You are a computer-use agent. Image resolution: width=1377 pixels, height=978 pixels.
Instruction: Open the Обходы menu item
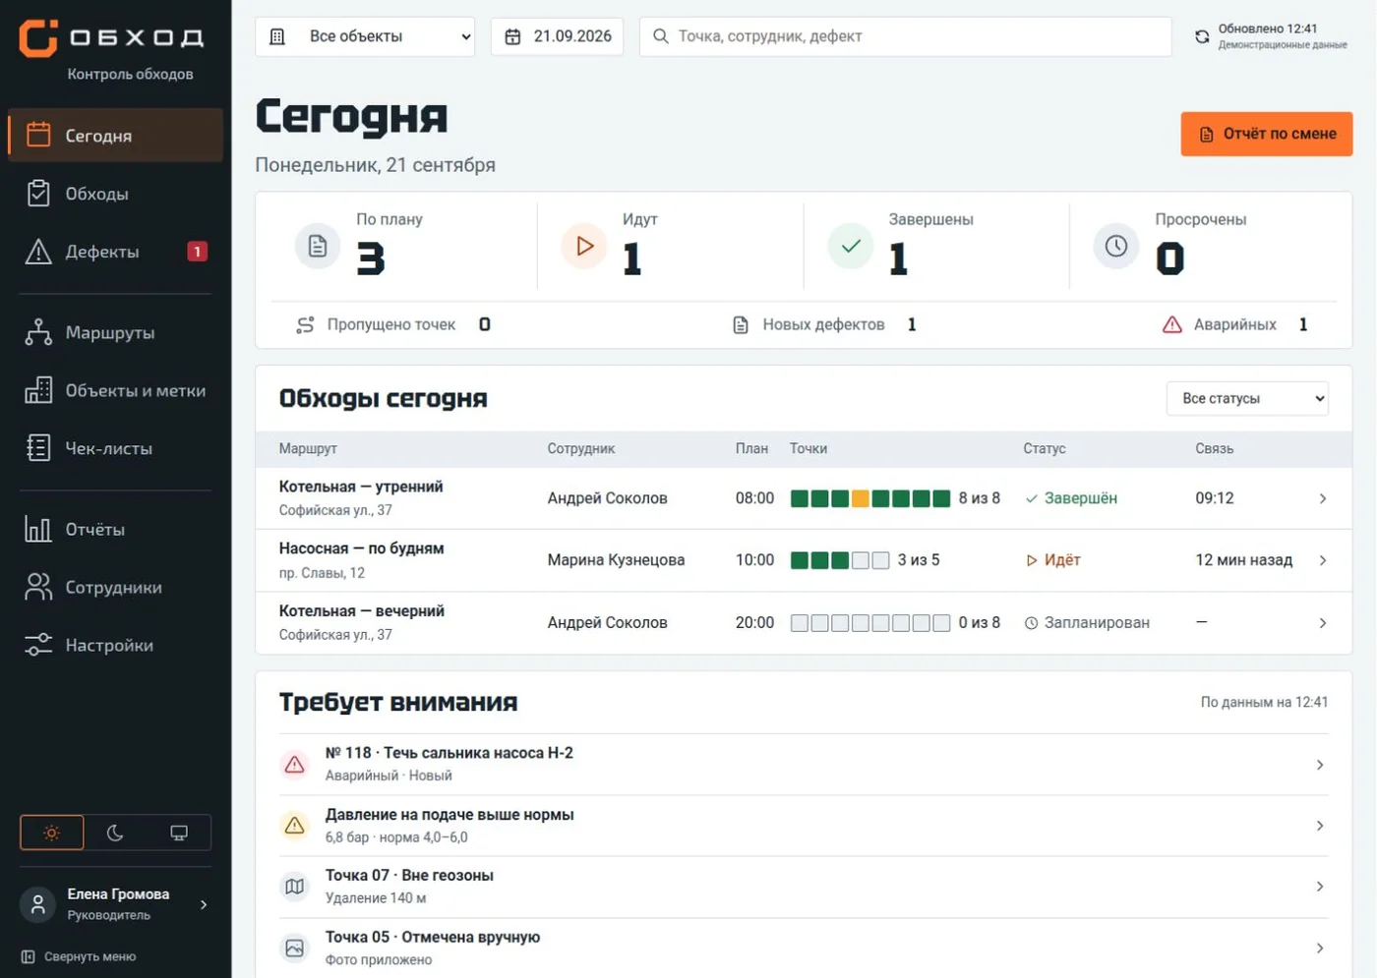(x=116, y=194)
